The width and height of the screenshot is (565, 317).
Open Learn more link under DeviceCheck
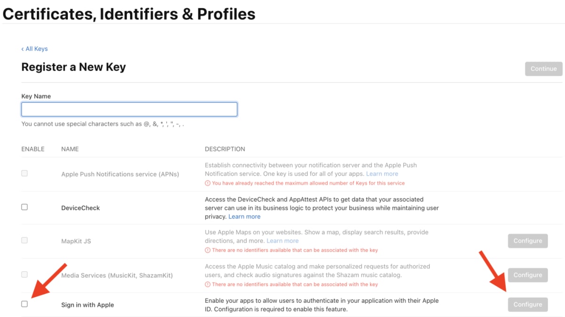tap(244, 217)
